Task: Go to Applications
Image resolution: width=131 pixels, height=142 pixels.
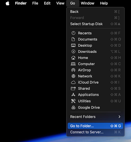Action: [x=95, y=95]
